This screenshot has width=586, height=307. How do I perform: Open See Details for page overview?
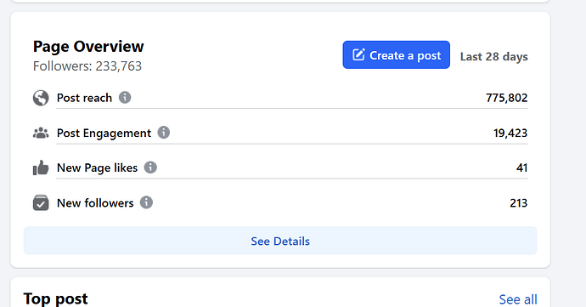pos(280,241)
